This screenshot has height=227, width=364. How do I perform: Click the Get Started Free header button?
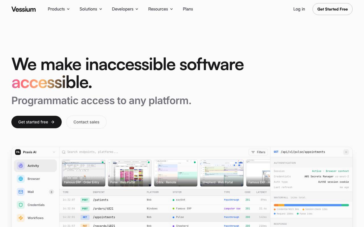coord(332,9)
